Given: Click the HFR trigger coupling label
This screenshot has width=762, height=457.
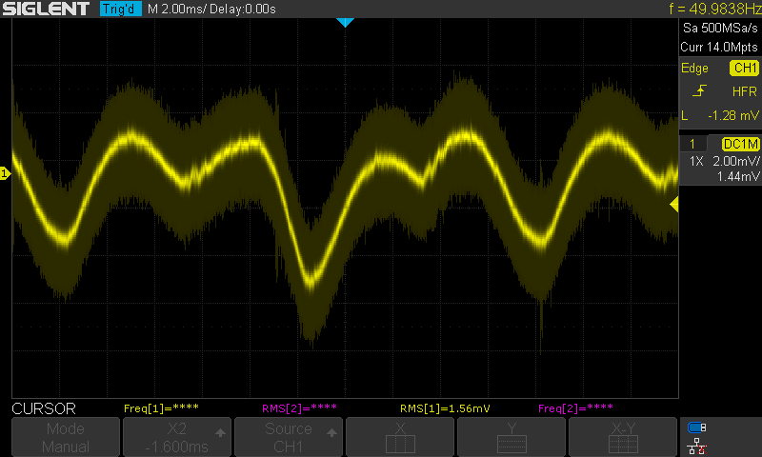Looking at the screenshot, I should click(x=745, y=91).
